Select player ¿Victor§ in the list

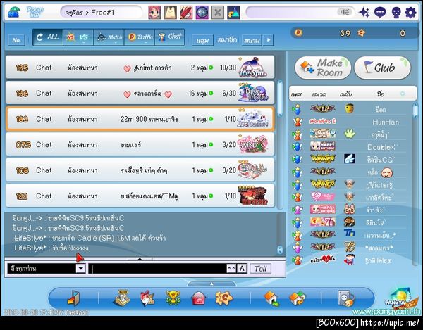click(349, 184)
